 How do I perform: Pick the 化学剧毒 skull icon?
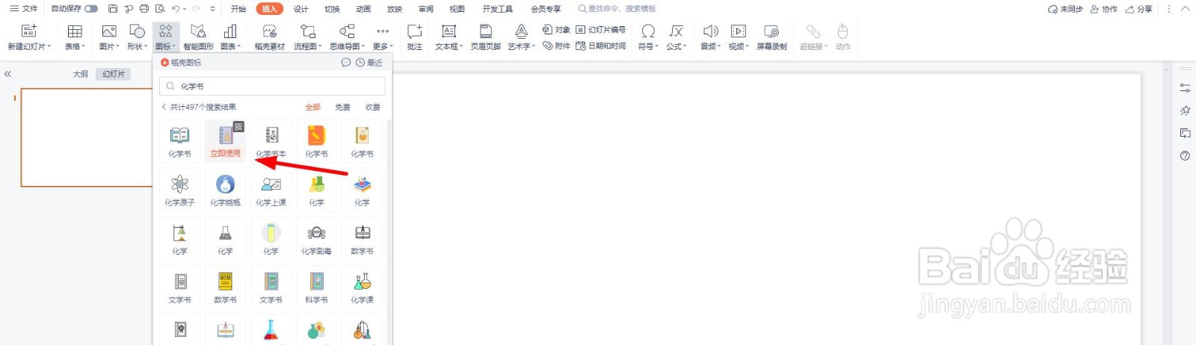tap(316, 237)
